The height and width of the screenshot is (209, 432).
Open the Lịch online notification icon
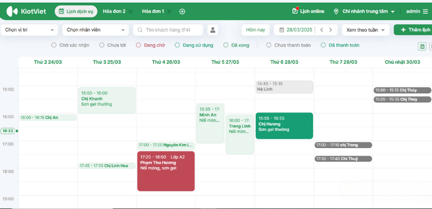pos(295,12)
